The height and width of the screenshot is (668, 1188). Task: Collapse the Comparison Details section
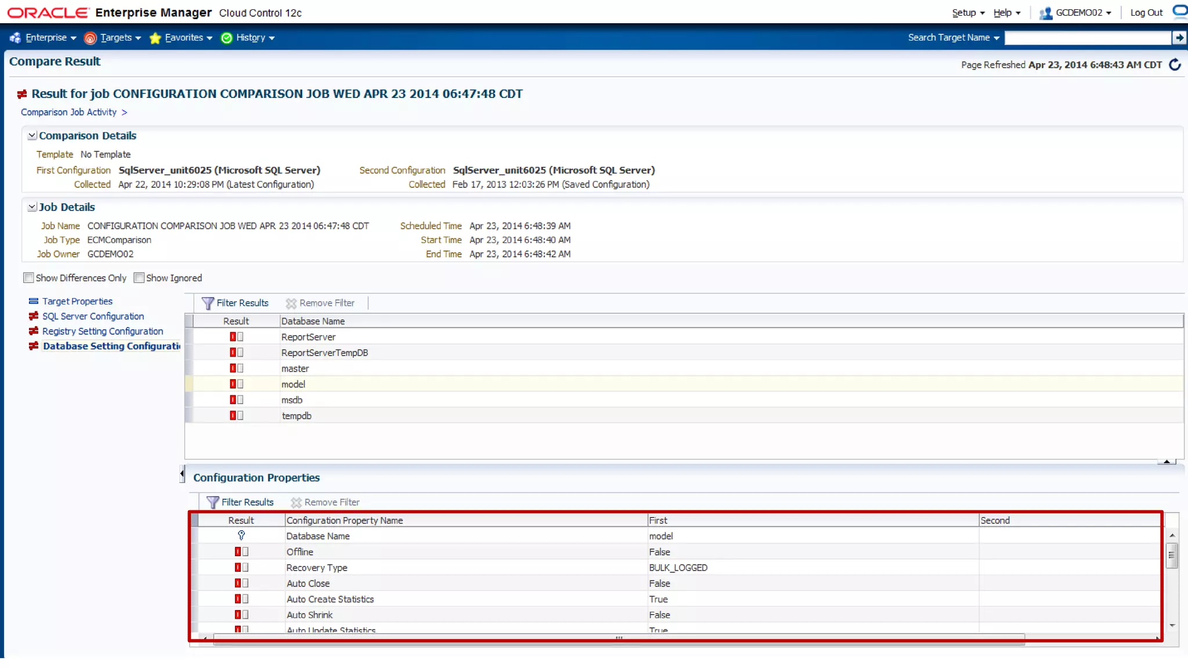pos(32,135)
